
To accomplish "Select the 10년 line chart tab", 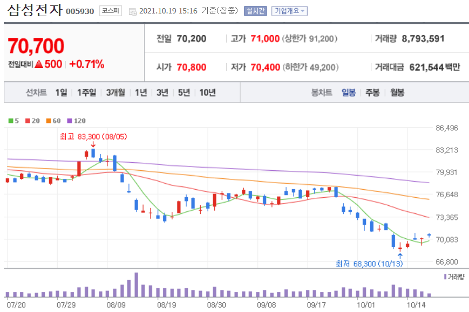I will pyautogui.click(x=207, y=93).
